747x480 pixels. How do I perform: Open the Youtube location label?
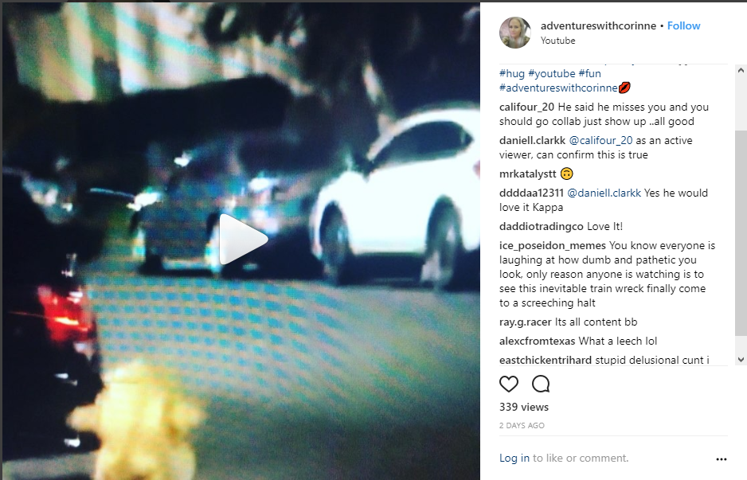tap(558, 41)
